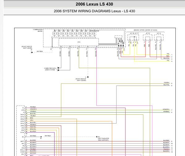Click the "EPA2" terminal label
The width and height of the screenshot is (185, 156).
coord(22,119)
